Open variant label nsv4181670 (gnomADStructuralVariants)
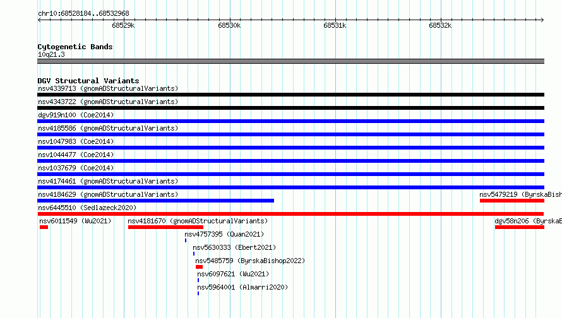Viewport: 562px width, 318px height. [x=198, y=221]
